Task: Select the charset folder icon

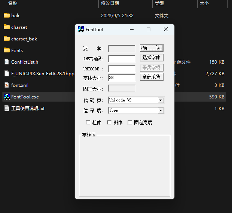Action: [6, 27]
